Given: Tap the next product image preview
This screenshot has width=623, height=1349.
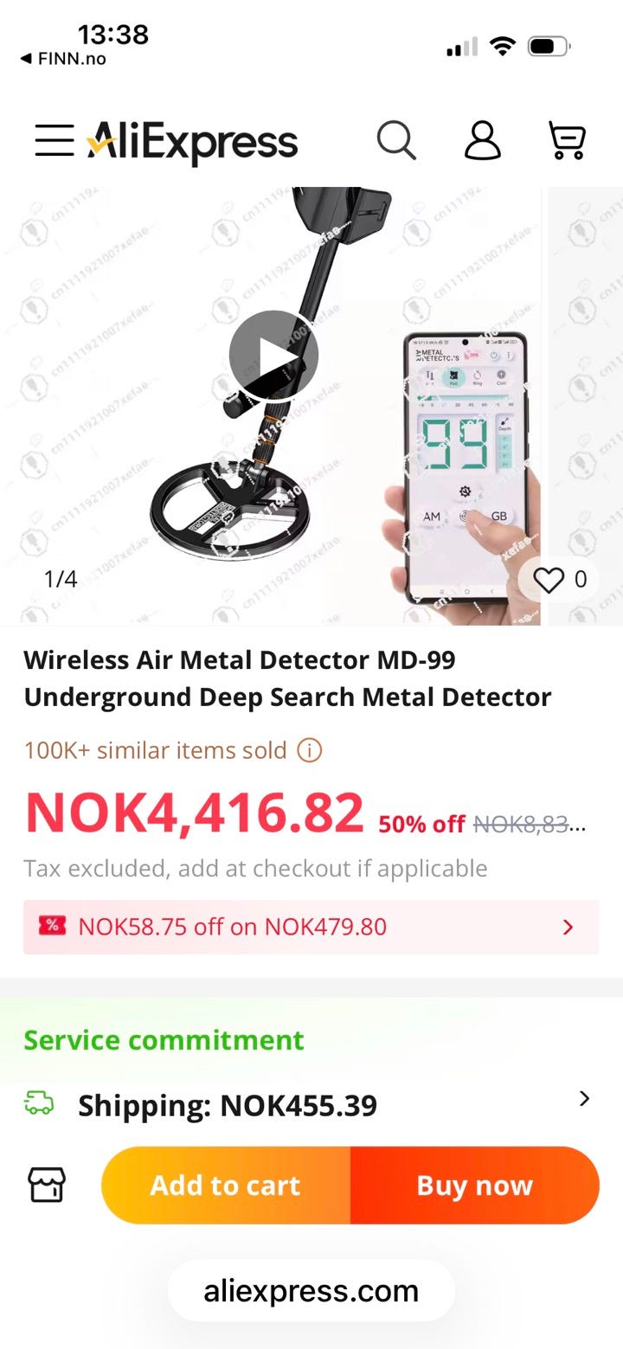Looking at the screenshot, I should pos(586,406).
